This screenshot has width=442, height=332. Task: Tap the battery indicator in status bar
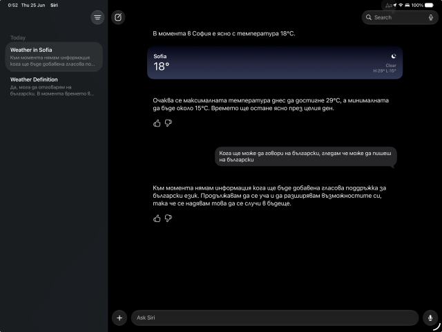click(x=429, y=5)
